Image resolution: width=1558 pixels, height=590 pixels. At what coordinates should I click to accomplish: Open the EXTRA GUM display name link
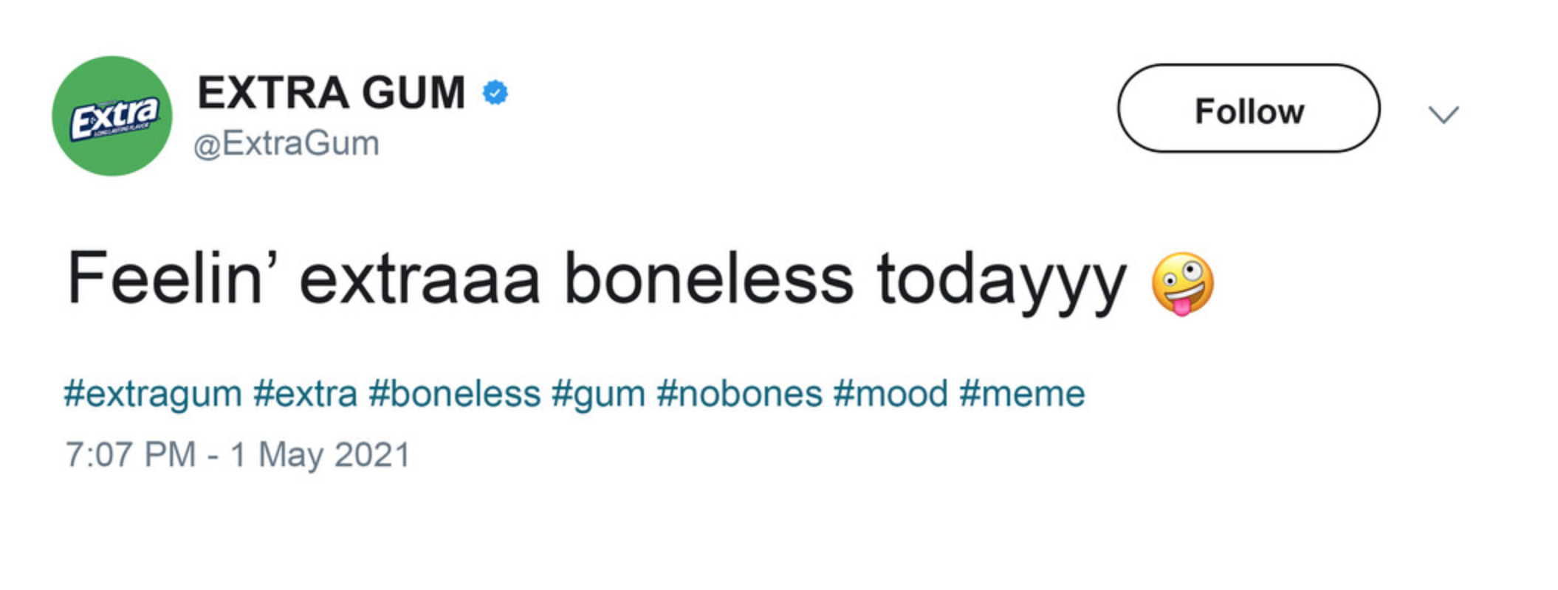[331, 93]
